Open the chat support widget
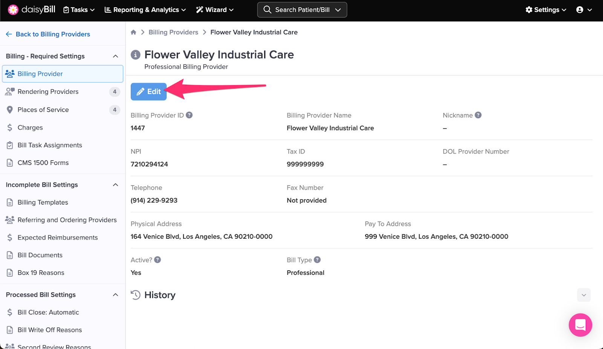 tap(580, 325)
